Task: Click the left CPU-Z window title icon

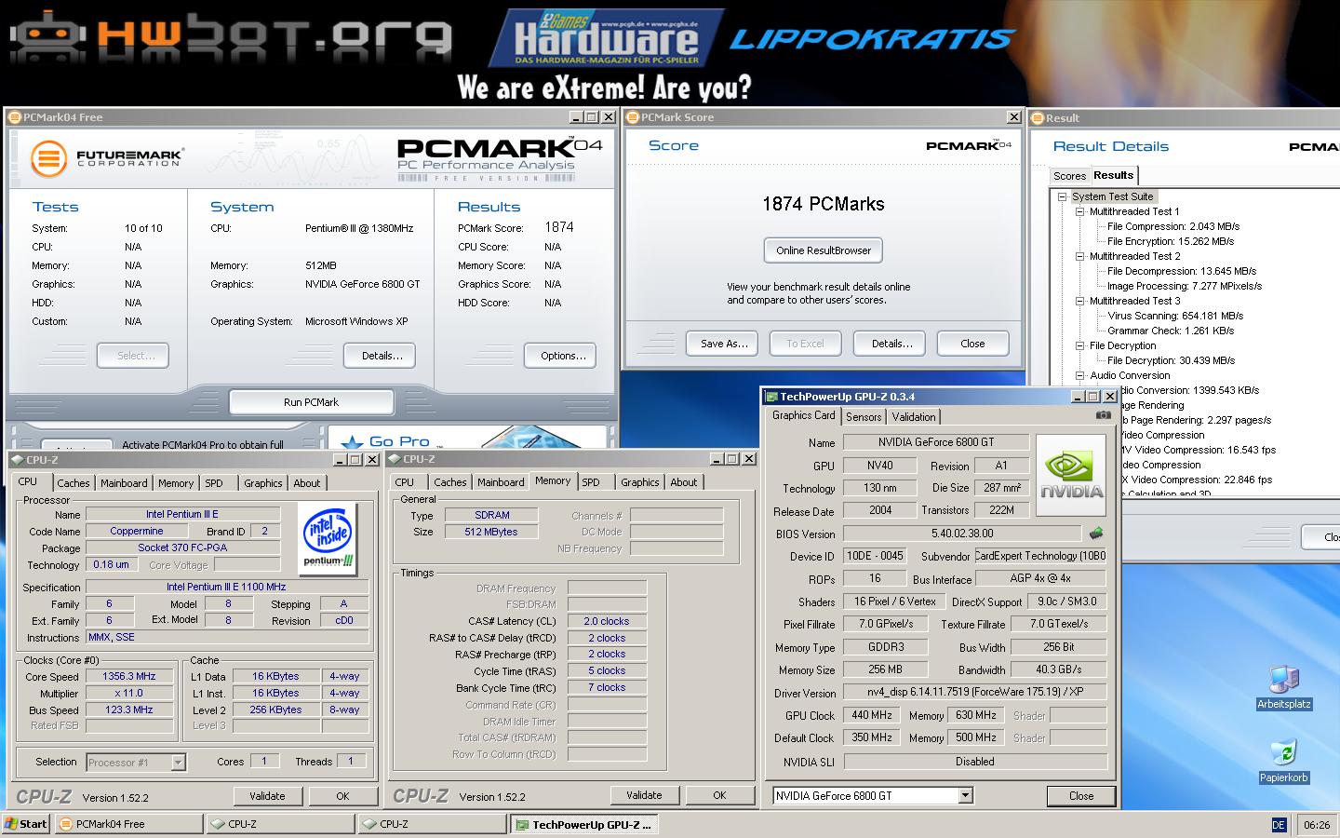Action: pos(18,460)
